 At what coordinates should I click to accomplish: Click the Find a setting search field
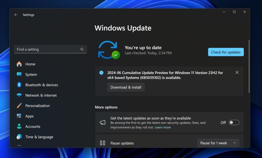47,49
